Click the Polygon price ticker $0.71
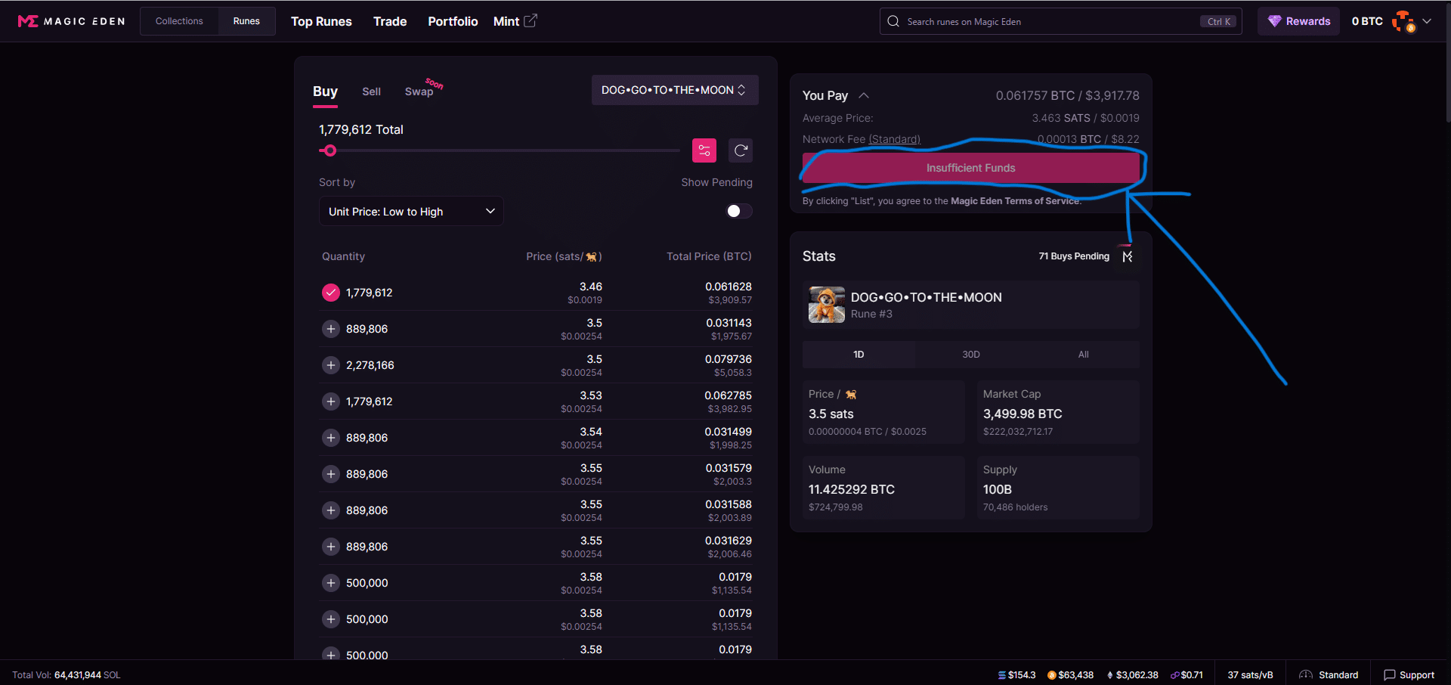Viewport: 1451px width, 685px height. [1186, 674]
